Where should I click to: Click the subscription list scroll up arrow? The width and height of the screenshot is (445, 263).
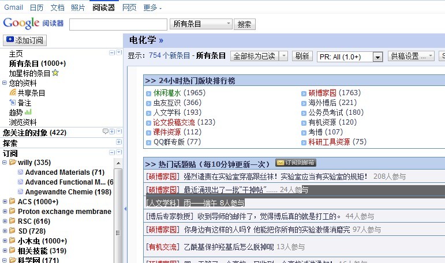click(118, 163)
